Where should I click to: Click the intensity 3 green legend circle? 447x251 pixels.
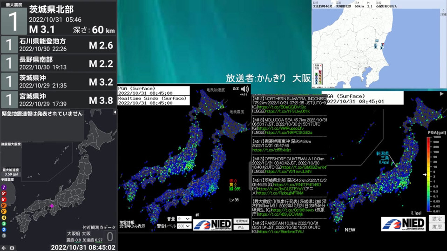(4, 224)
